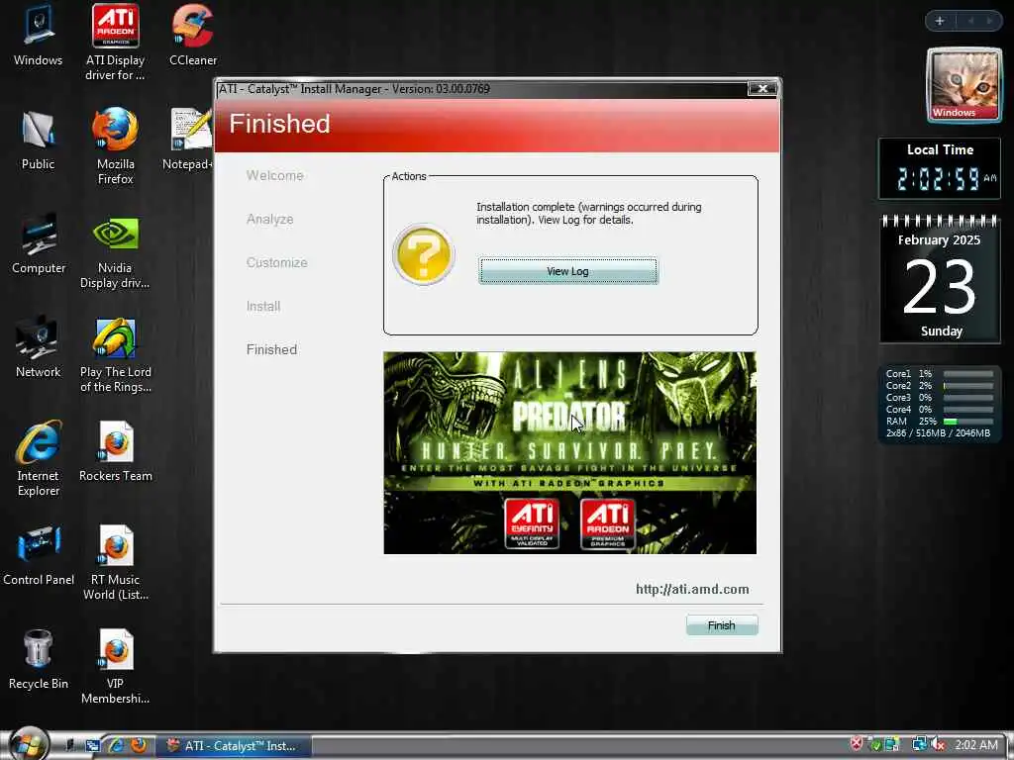Open the ATI Display driver desktop icon
Image resolution: width=1014 pixels, height=760 pixels.
click(x=115, y=43)
